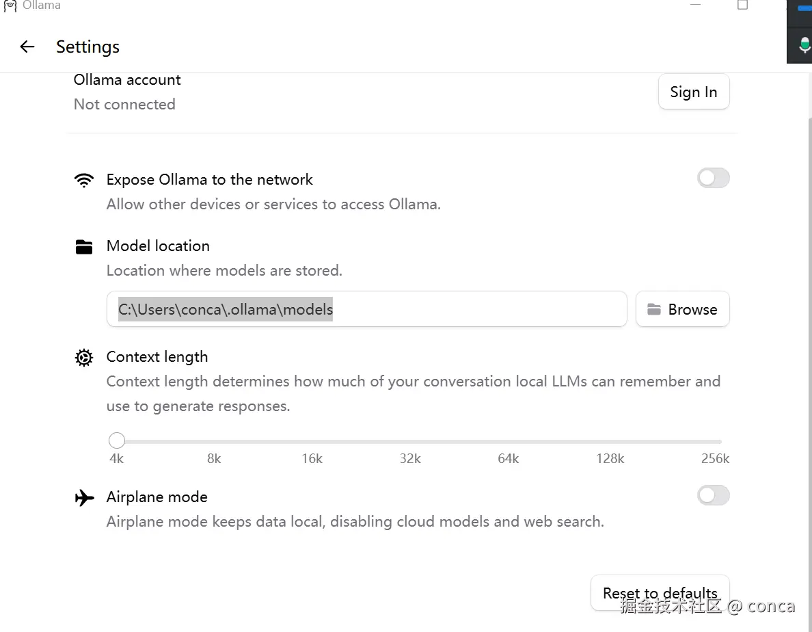
Task: Click the airplane icon beside Airplane mode
Action: [x=84, y=497]
